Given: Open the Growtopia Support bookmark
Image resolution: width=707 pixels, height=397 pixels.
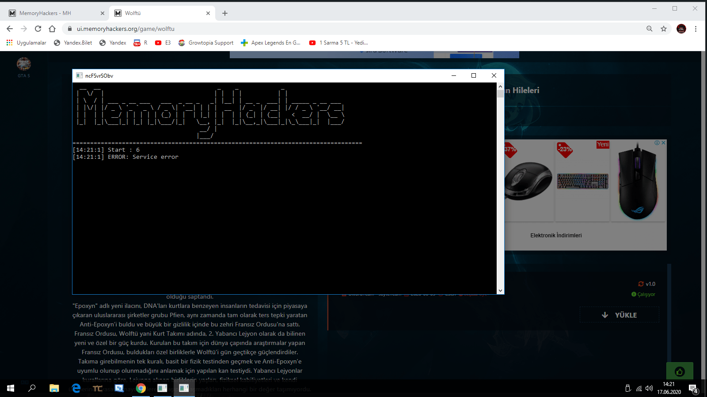Looking at the screenshot, I should point(206,43).
